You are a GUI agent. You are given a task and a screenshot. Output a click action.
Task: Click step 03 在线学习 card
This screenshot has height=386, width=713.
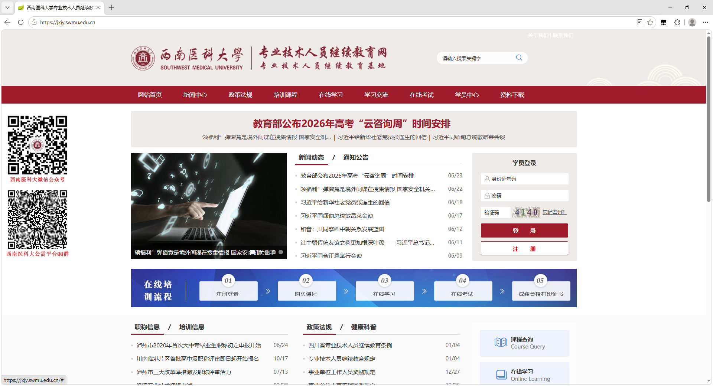click(385, 291)
